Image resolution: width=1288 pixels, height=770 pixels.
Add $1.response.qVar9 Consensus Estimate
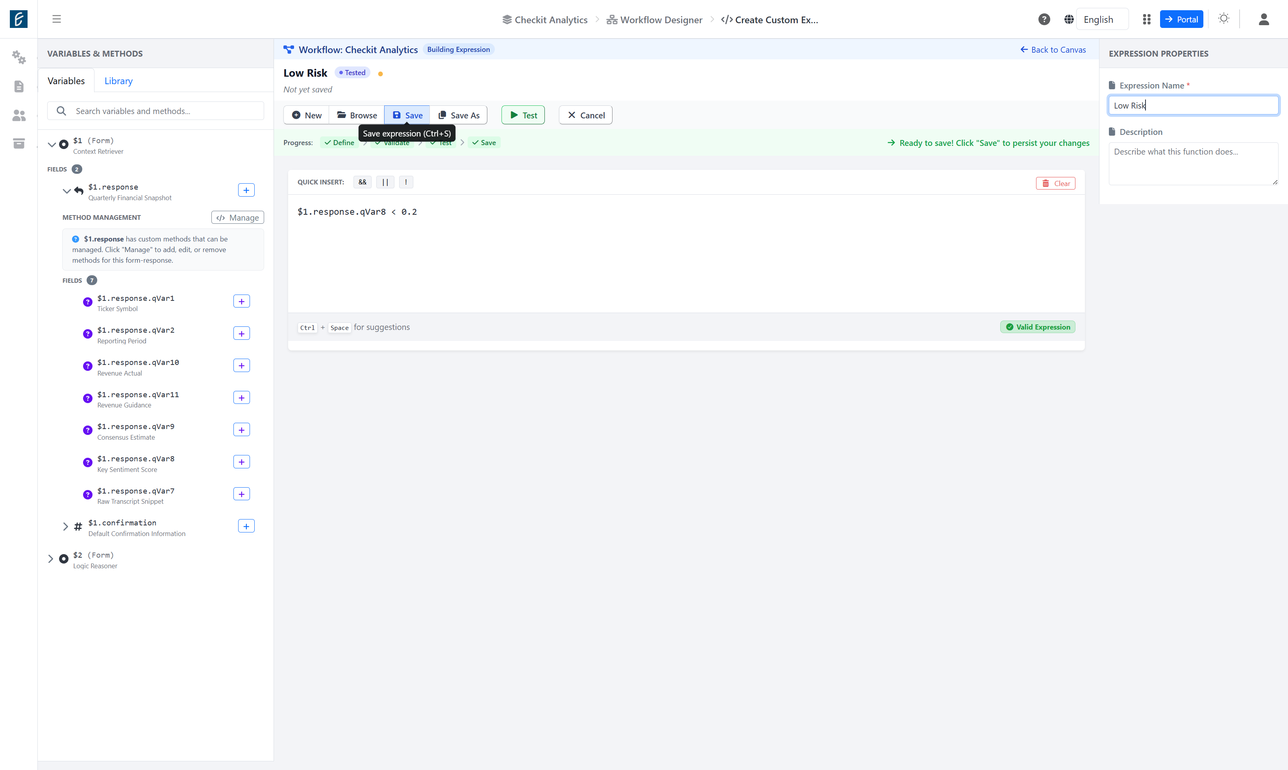point(242,429)
